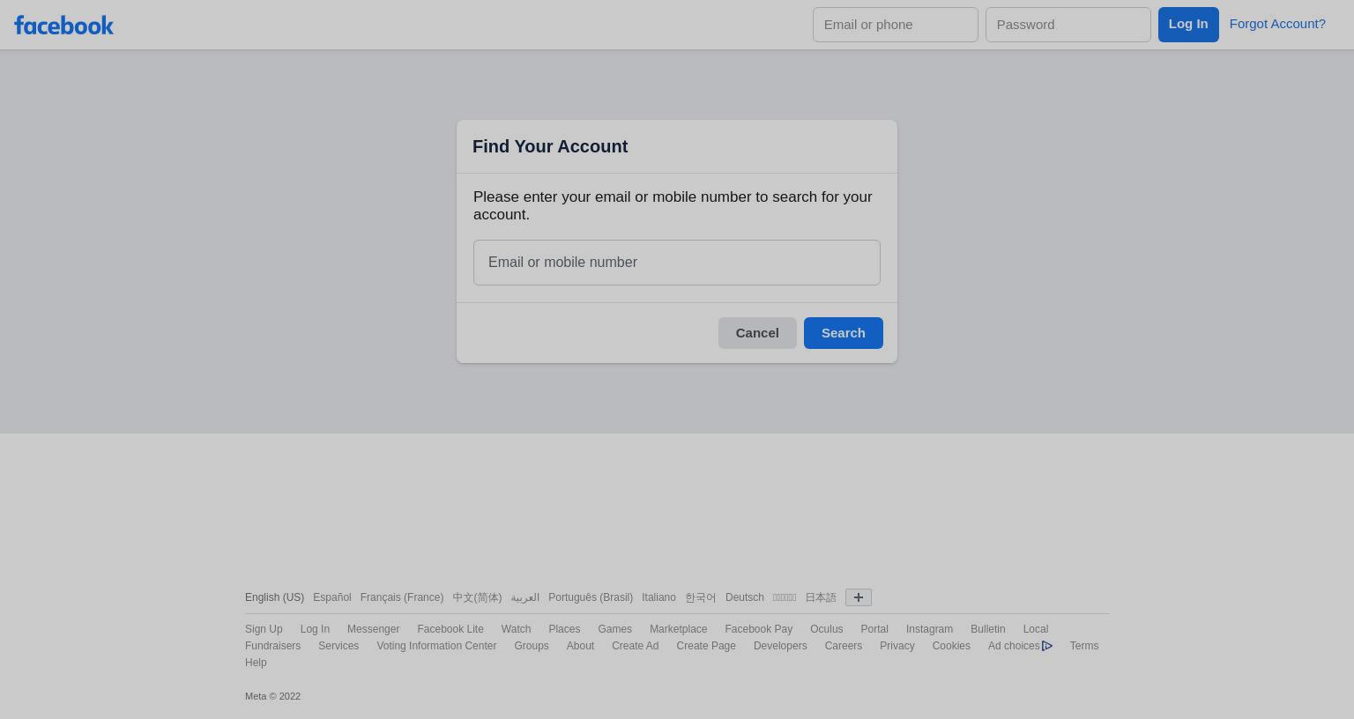Open the Developers footer link
The height and width of the screenshot is (719, 1354).
(780, 646)
